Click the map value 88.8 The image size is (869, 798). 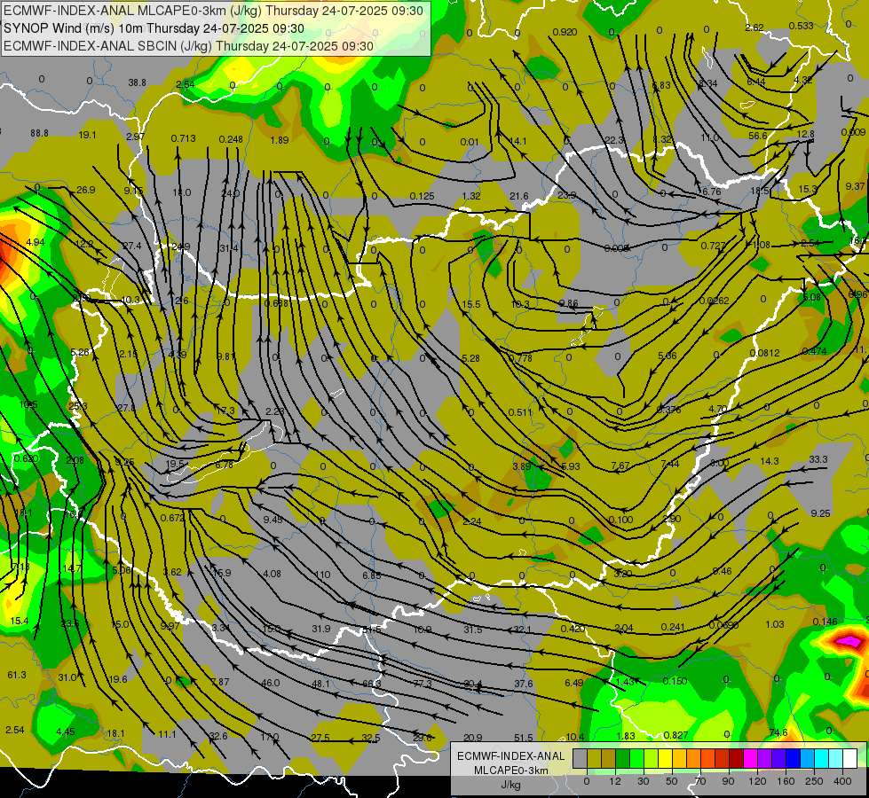click(39, 133)
